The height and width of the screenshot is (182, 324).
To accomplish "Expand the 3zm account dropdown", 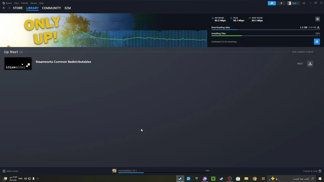I will (x=295, y=3).
